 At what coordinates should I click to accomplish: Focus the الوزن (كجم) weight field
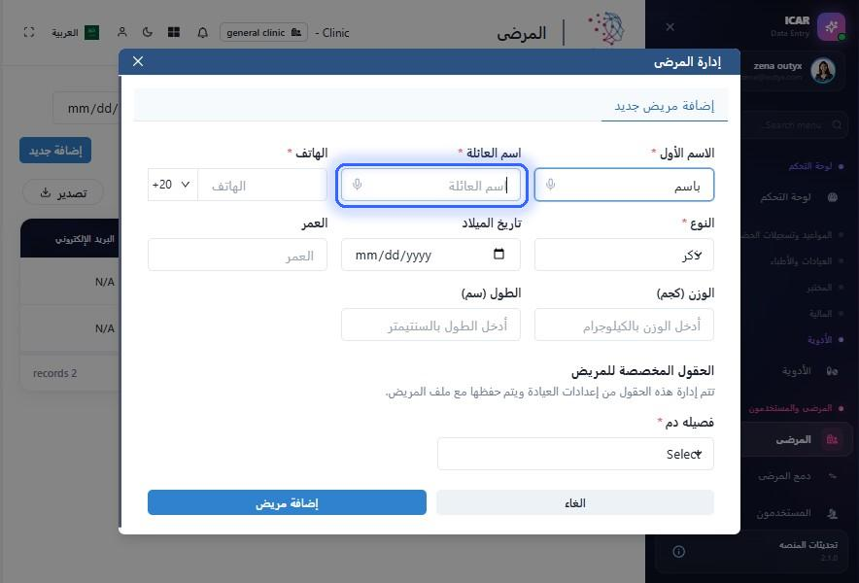click(x=624, y=325)
